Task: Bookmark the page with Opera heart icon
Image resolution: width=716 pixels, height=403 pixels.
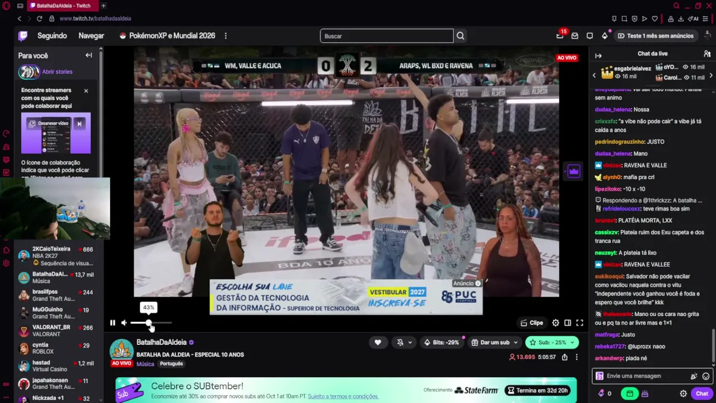Action: click(x=654, y=18)
